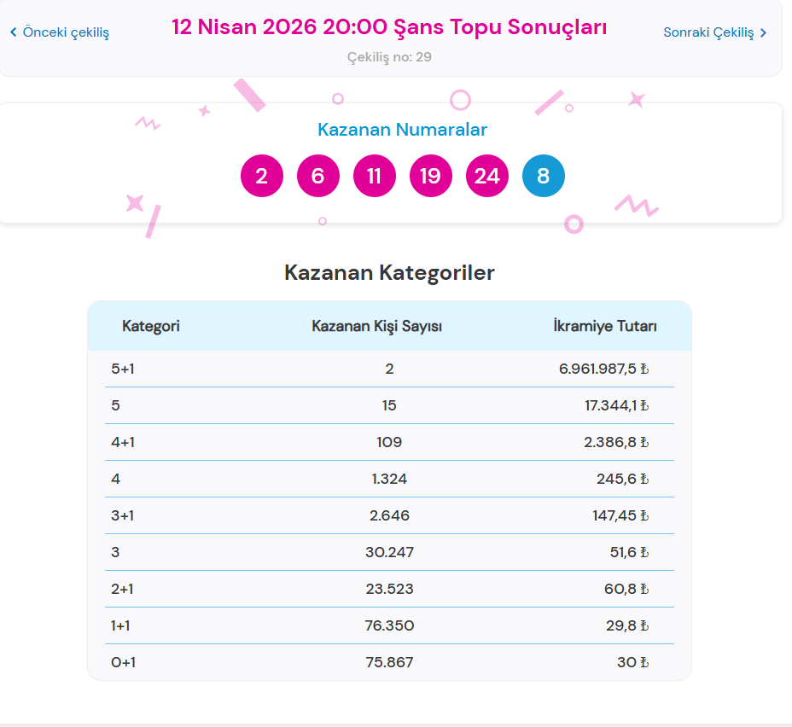Click the 30.247 winners count cell
Screen dimensions: 792x727
click(389, 552)
